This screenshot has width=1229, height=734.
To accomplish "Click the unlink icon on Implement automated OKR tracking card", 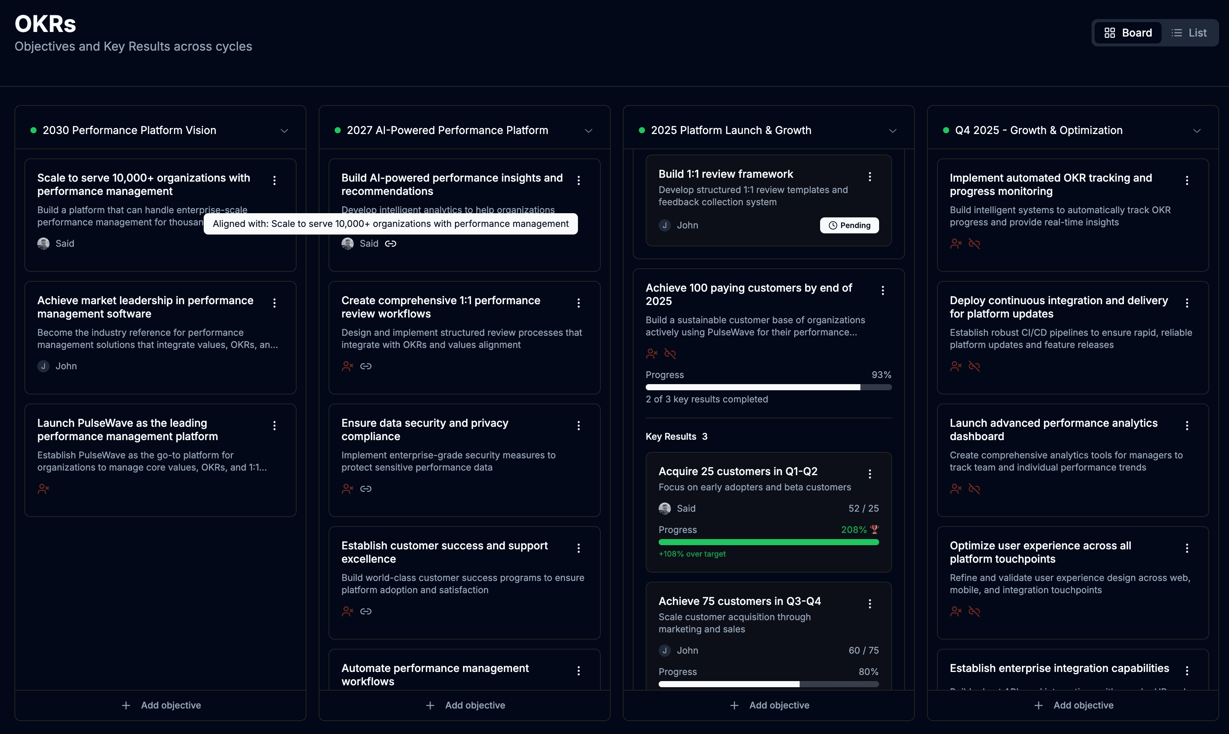I will pos(975,243).
